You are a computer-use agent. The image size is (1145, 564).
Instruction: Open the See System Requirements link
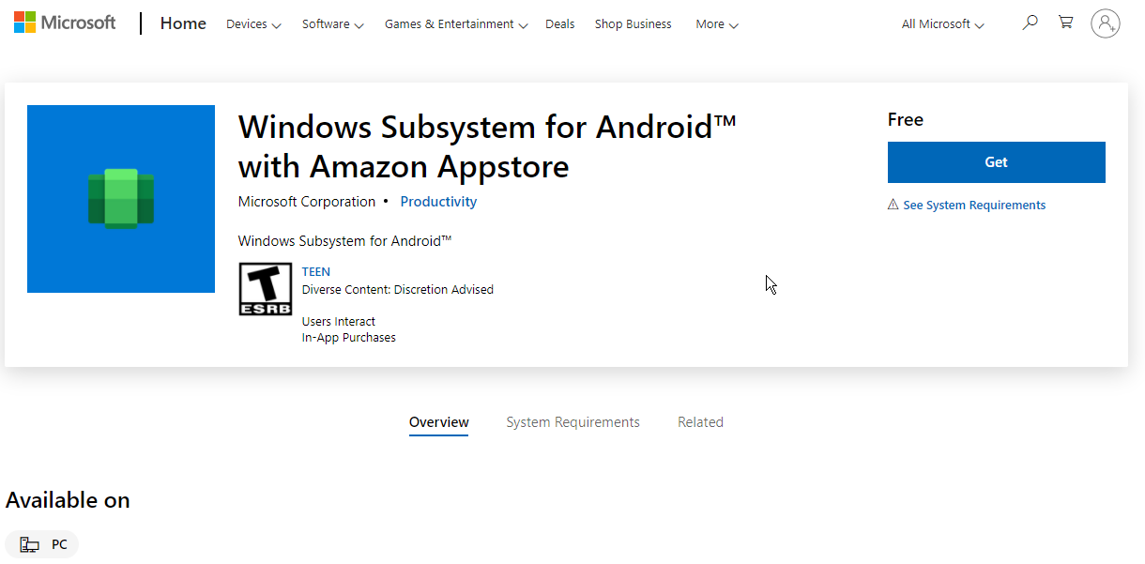coord(974,205)
